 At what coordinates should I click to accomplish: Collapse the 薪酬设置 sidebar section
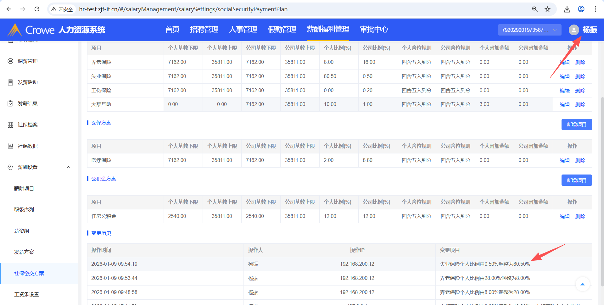(x=68, y=167)
